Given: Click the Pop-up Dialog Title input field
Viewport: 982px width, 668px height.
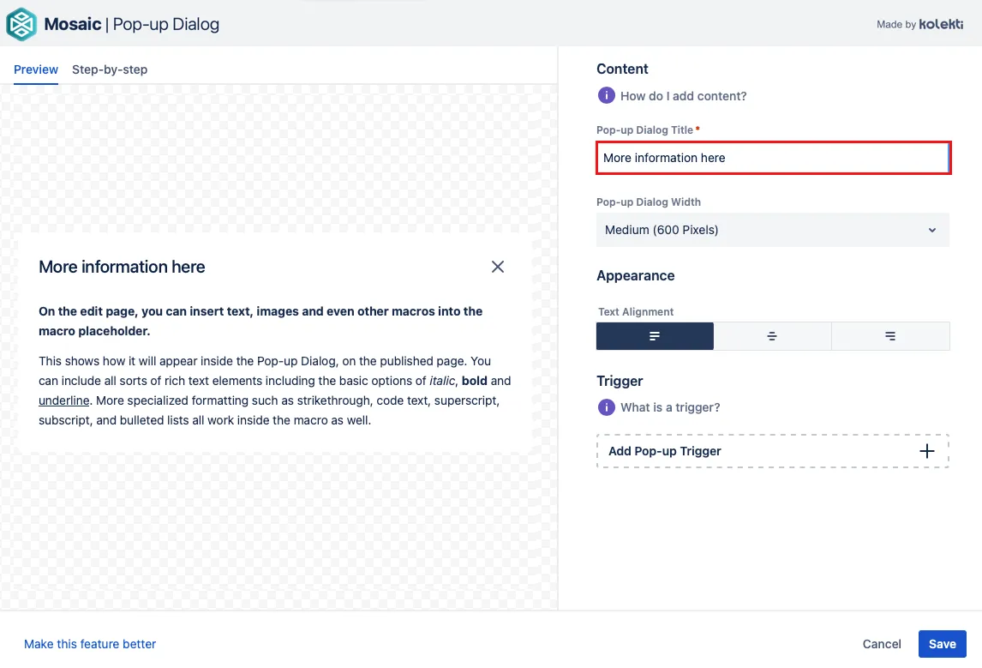Looking at the screenshot, I should pyautogui.click(x=774, y=158).
